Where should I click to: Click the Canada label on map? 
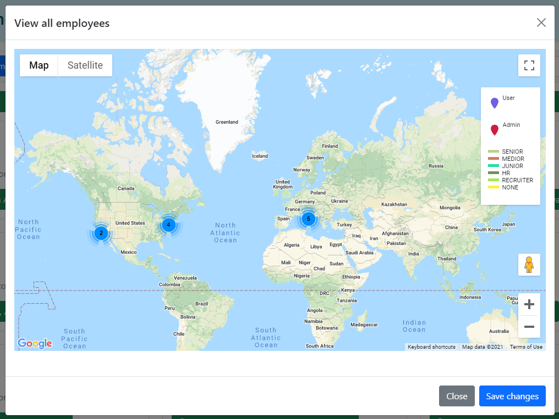point(126,188)
